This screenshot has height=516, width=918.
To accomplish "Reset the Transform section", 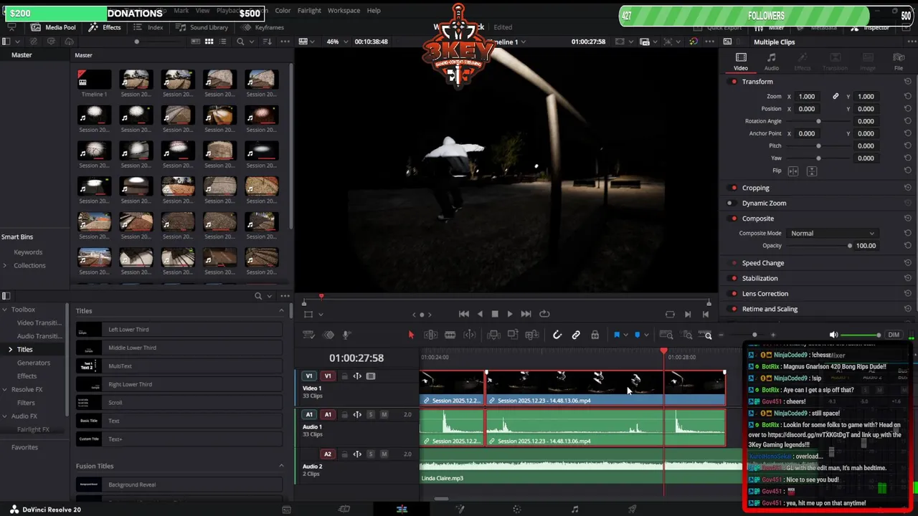I will point(908,82).
